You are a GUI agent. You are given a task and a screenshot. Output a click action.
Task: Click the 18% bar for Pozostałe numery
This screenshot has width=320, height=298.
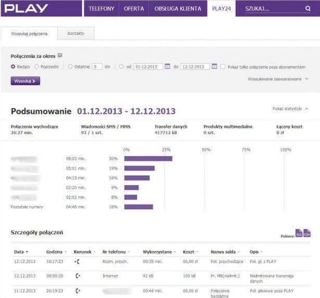tap(139, 207)
